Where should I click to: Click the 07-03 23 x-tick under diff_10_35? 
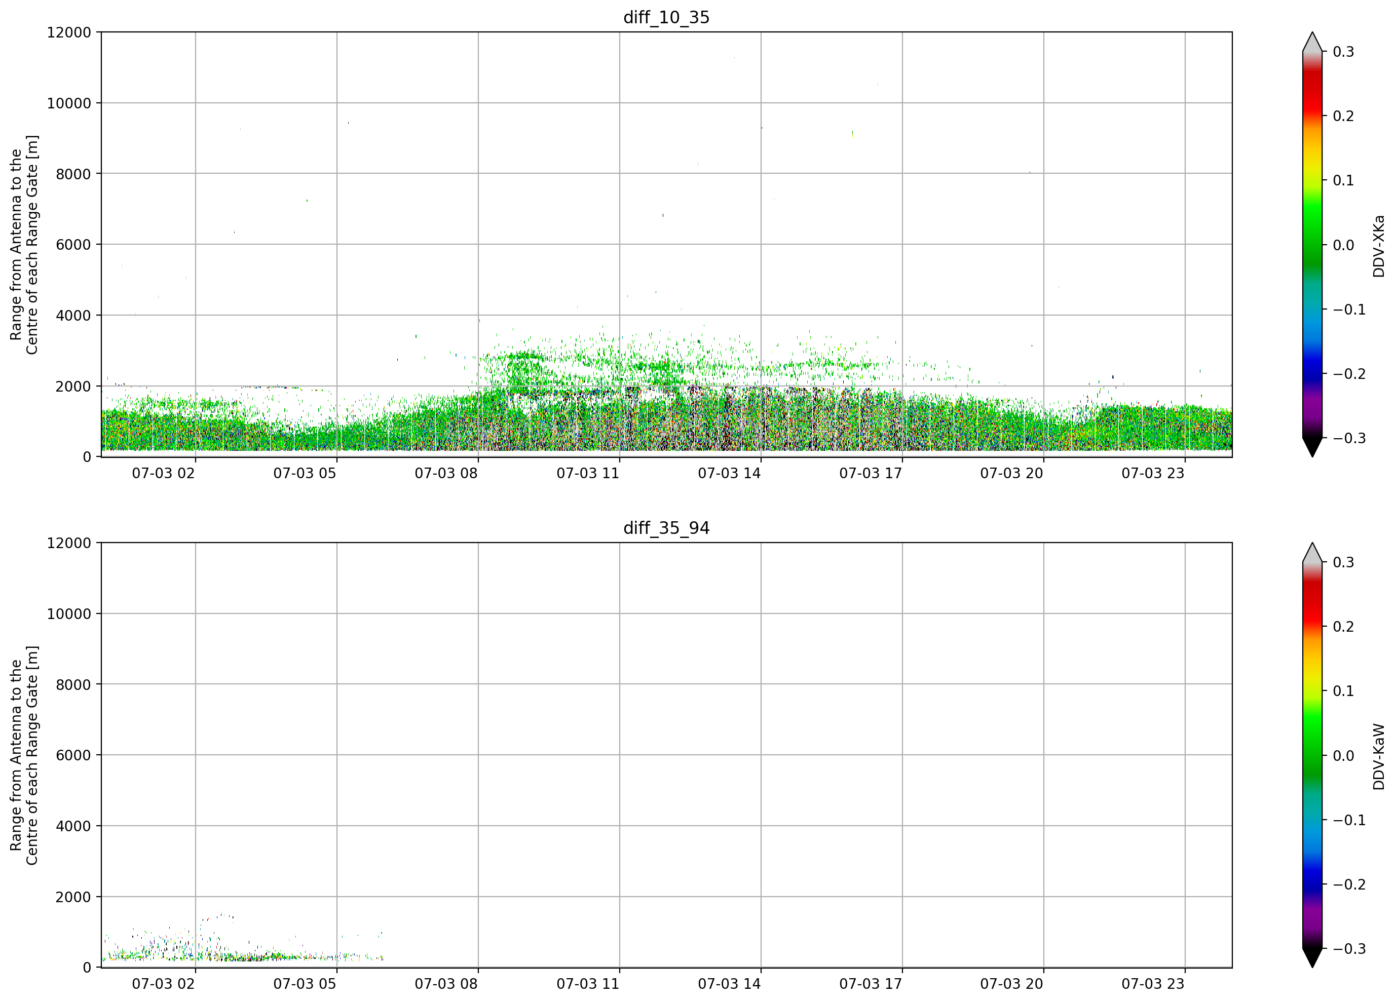coord(1153,473)
